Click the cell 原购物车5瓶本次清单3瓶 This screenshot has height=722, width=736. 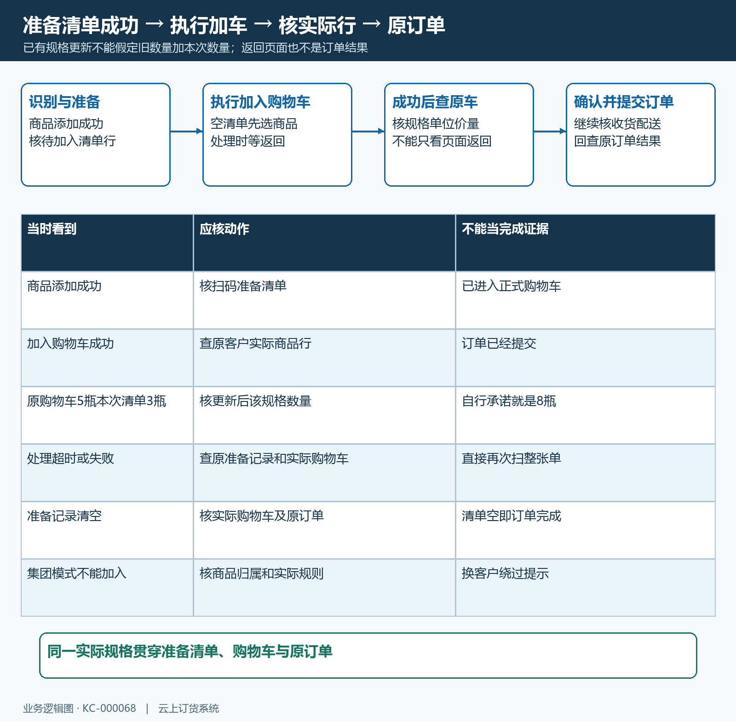107,415
